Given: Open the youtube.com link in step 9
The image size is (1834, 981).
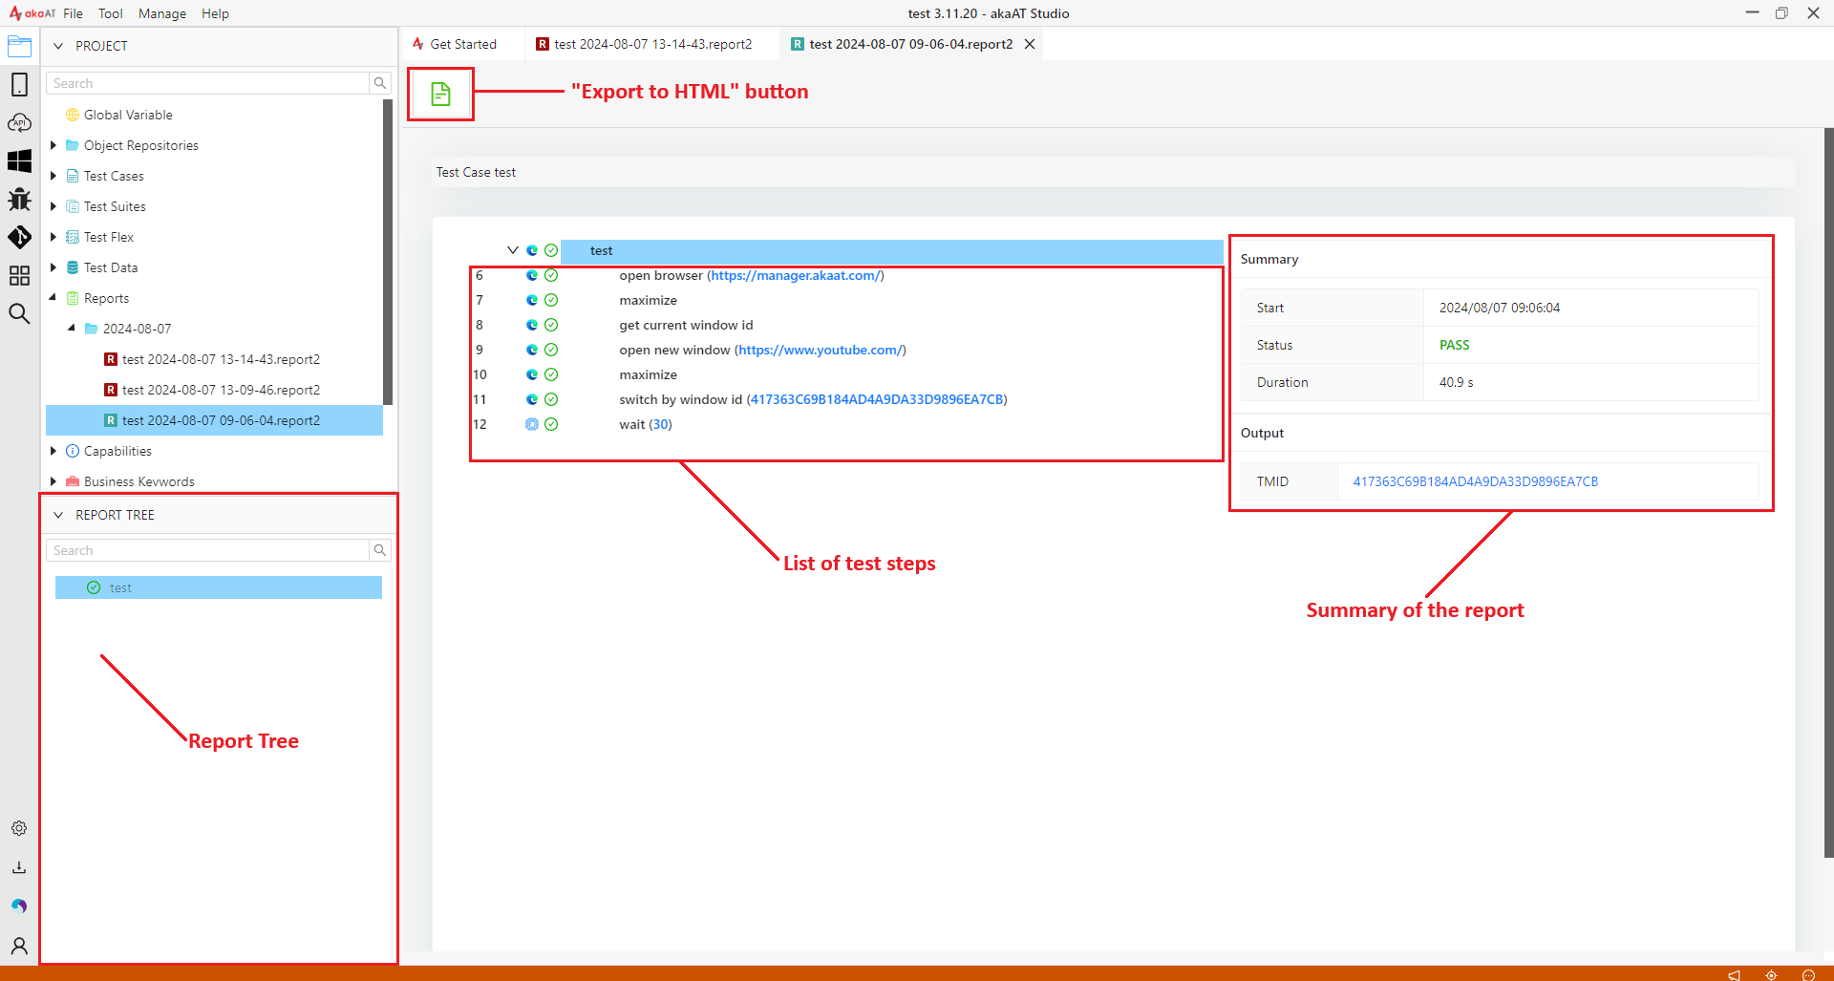Looking at the screenshot, I should click(x=821, y=350).
